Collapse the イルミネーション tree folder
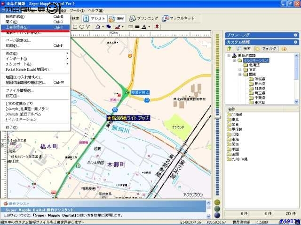Viewport: 301px width, 225px height. (234, 60)
